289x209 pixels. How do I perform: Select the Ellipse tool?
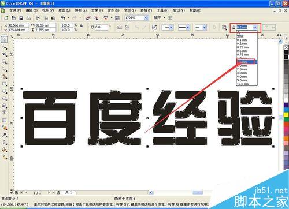pyautogui.click(x=4, y=91)
